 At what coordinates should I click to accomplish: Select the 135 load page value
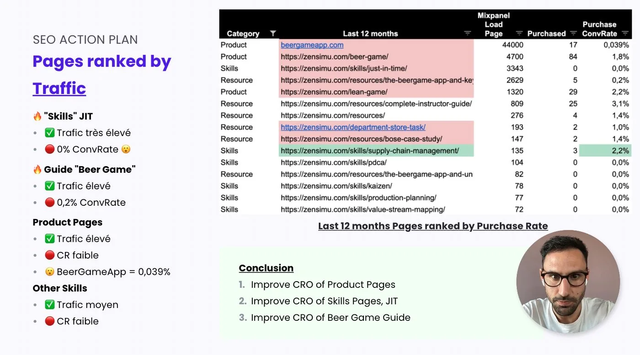point(517,151)
